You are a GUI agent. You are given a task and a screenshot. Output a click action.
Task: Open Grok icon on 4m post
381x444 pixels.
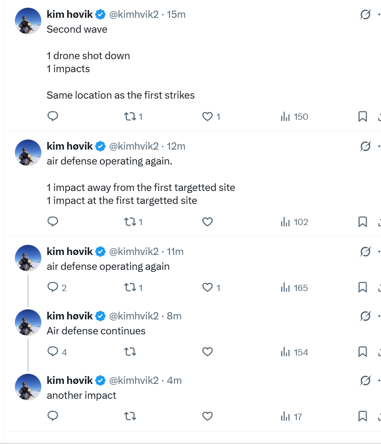pos(365,381)
